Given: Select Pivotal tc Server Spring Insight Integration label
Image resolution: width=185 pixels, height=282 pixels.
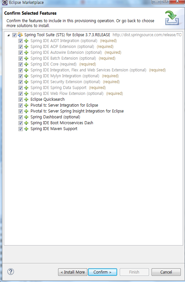Looking at the screenshot, I should click(77, 111).
